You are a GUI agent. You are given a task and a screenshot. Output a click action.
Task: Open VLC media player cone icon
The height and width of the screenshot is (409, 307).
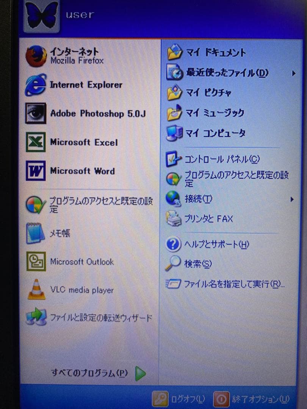[36, 289]
